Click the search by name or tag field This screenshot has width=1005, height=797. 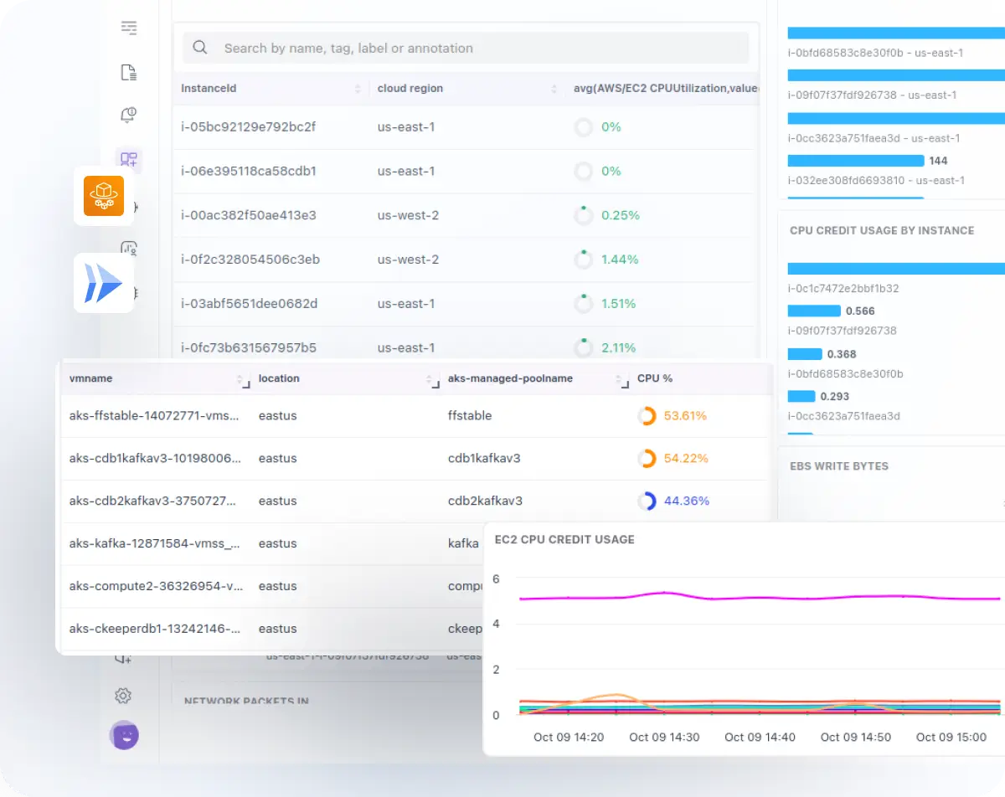pos(477,49)
